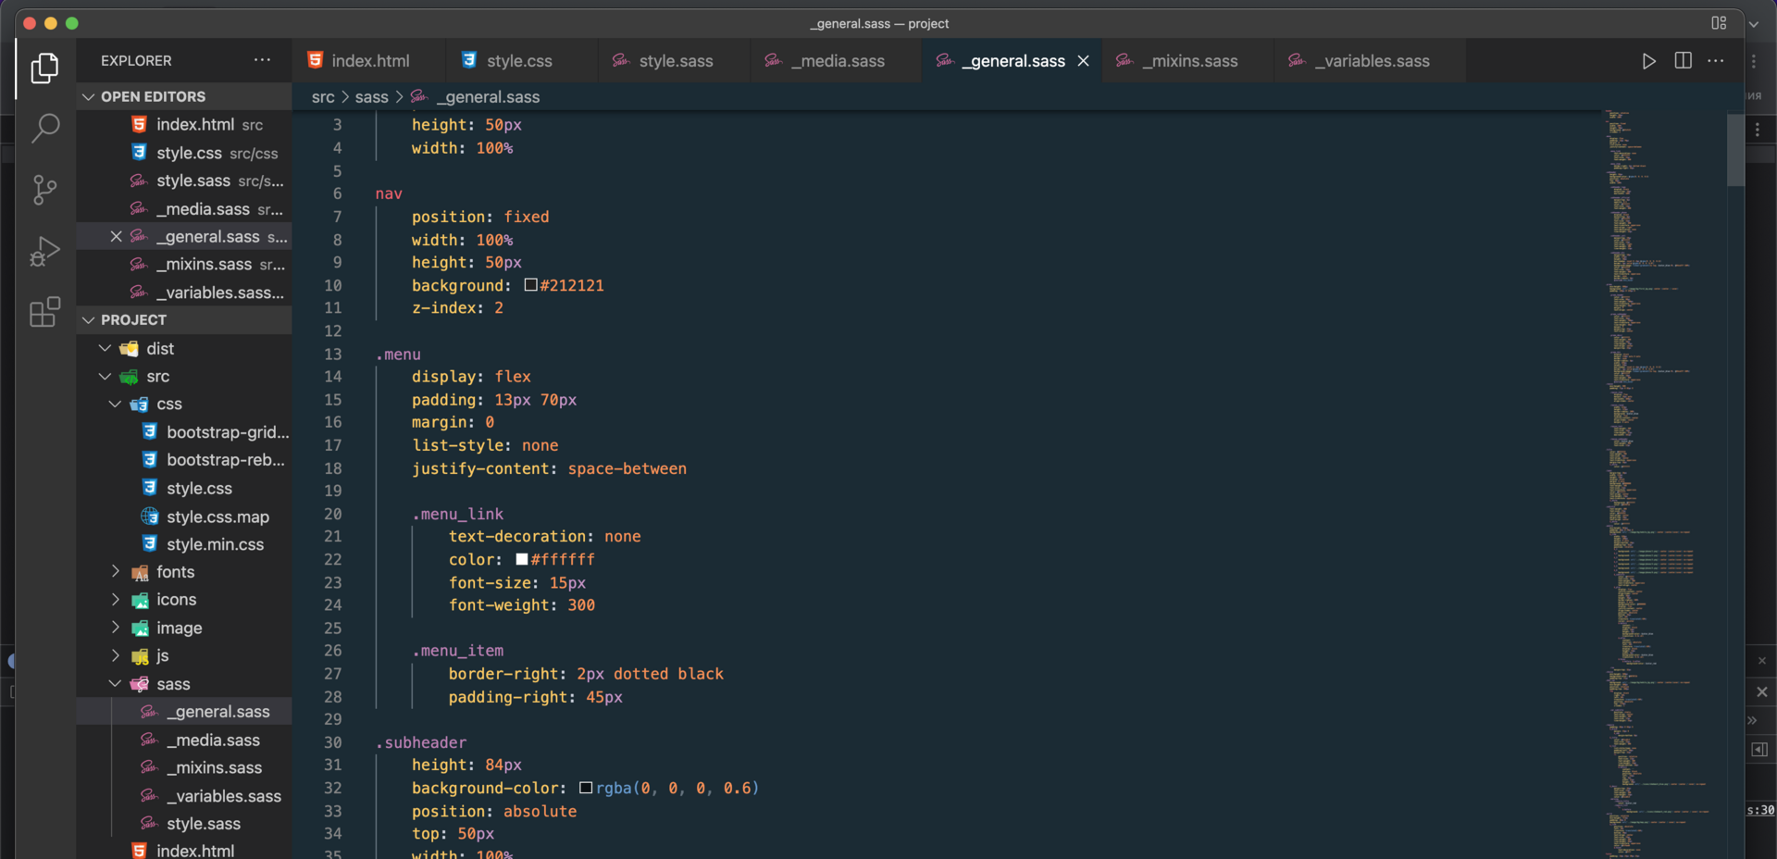Run code with the play icon
1777x859 pixels.
(1648, 61)
